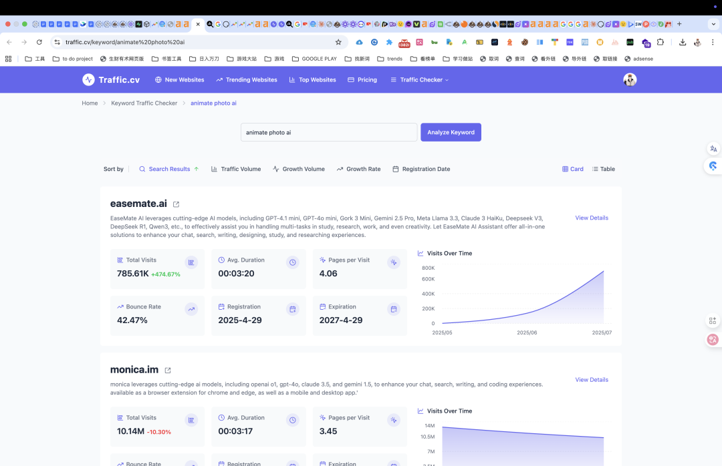Open easemate.ai external link icon
Screen dimensions: 722x466
coord(176,204)
